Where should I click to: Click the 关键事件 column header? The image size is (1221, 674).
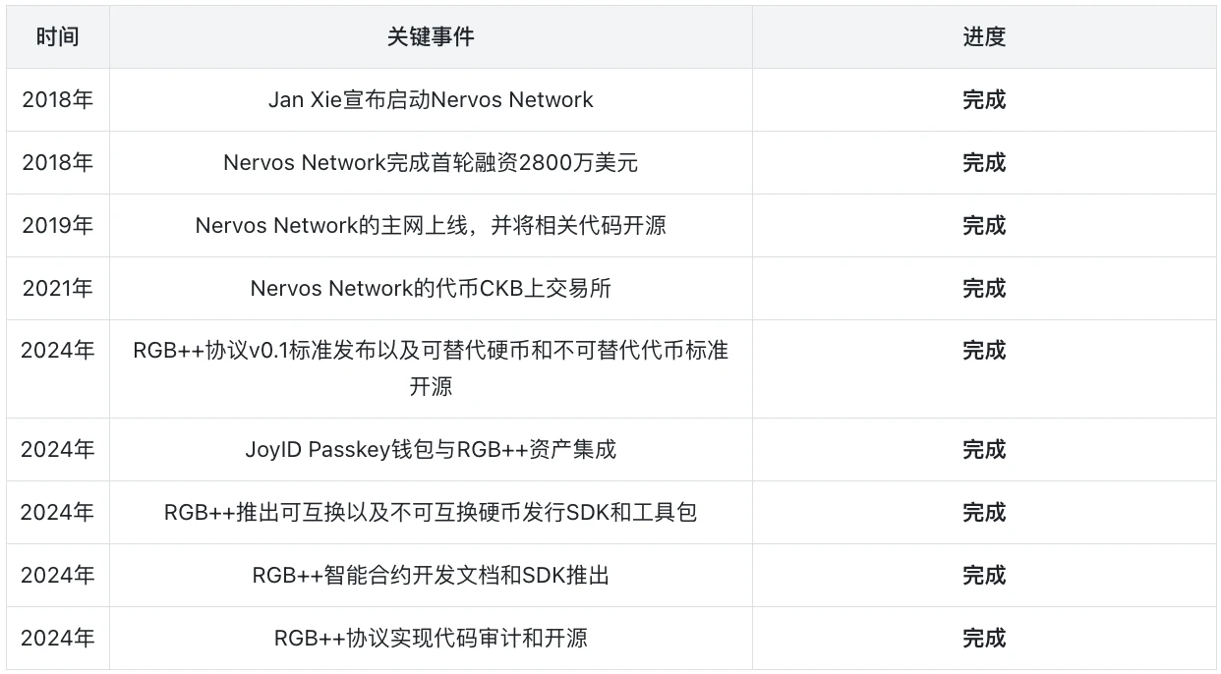click(x=431, y=37)
